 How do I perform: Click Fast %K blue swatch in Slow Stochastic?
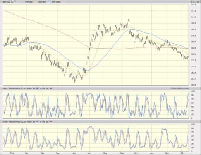[x=37, y=121]
